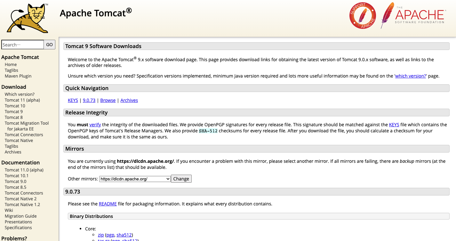This screenshot has height=241, width=456.
Task: Click the SHA-512 highlighted text
Action: click(x=208, y=131)
